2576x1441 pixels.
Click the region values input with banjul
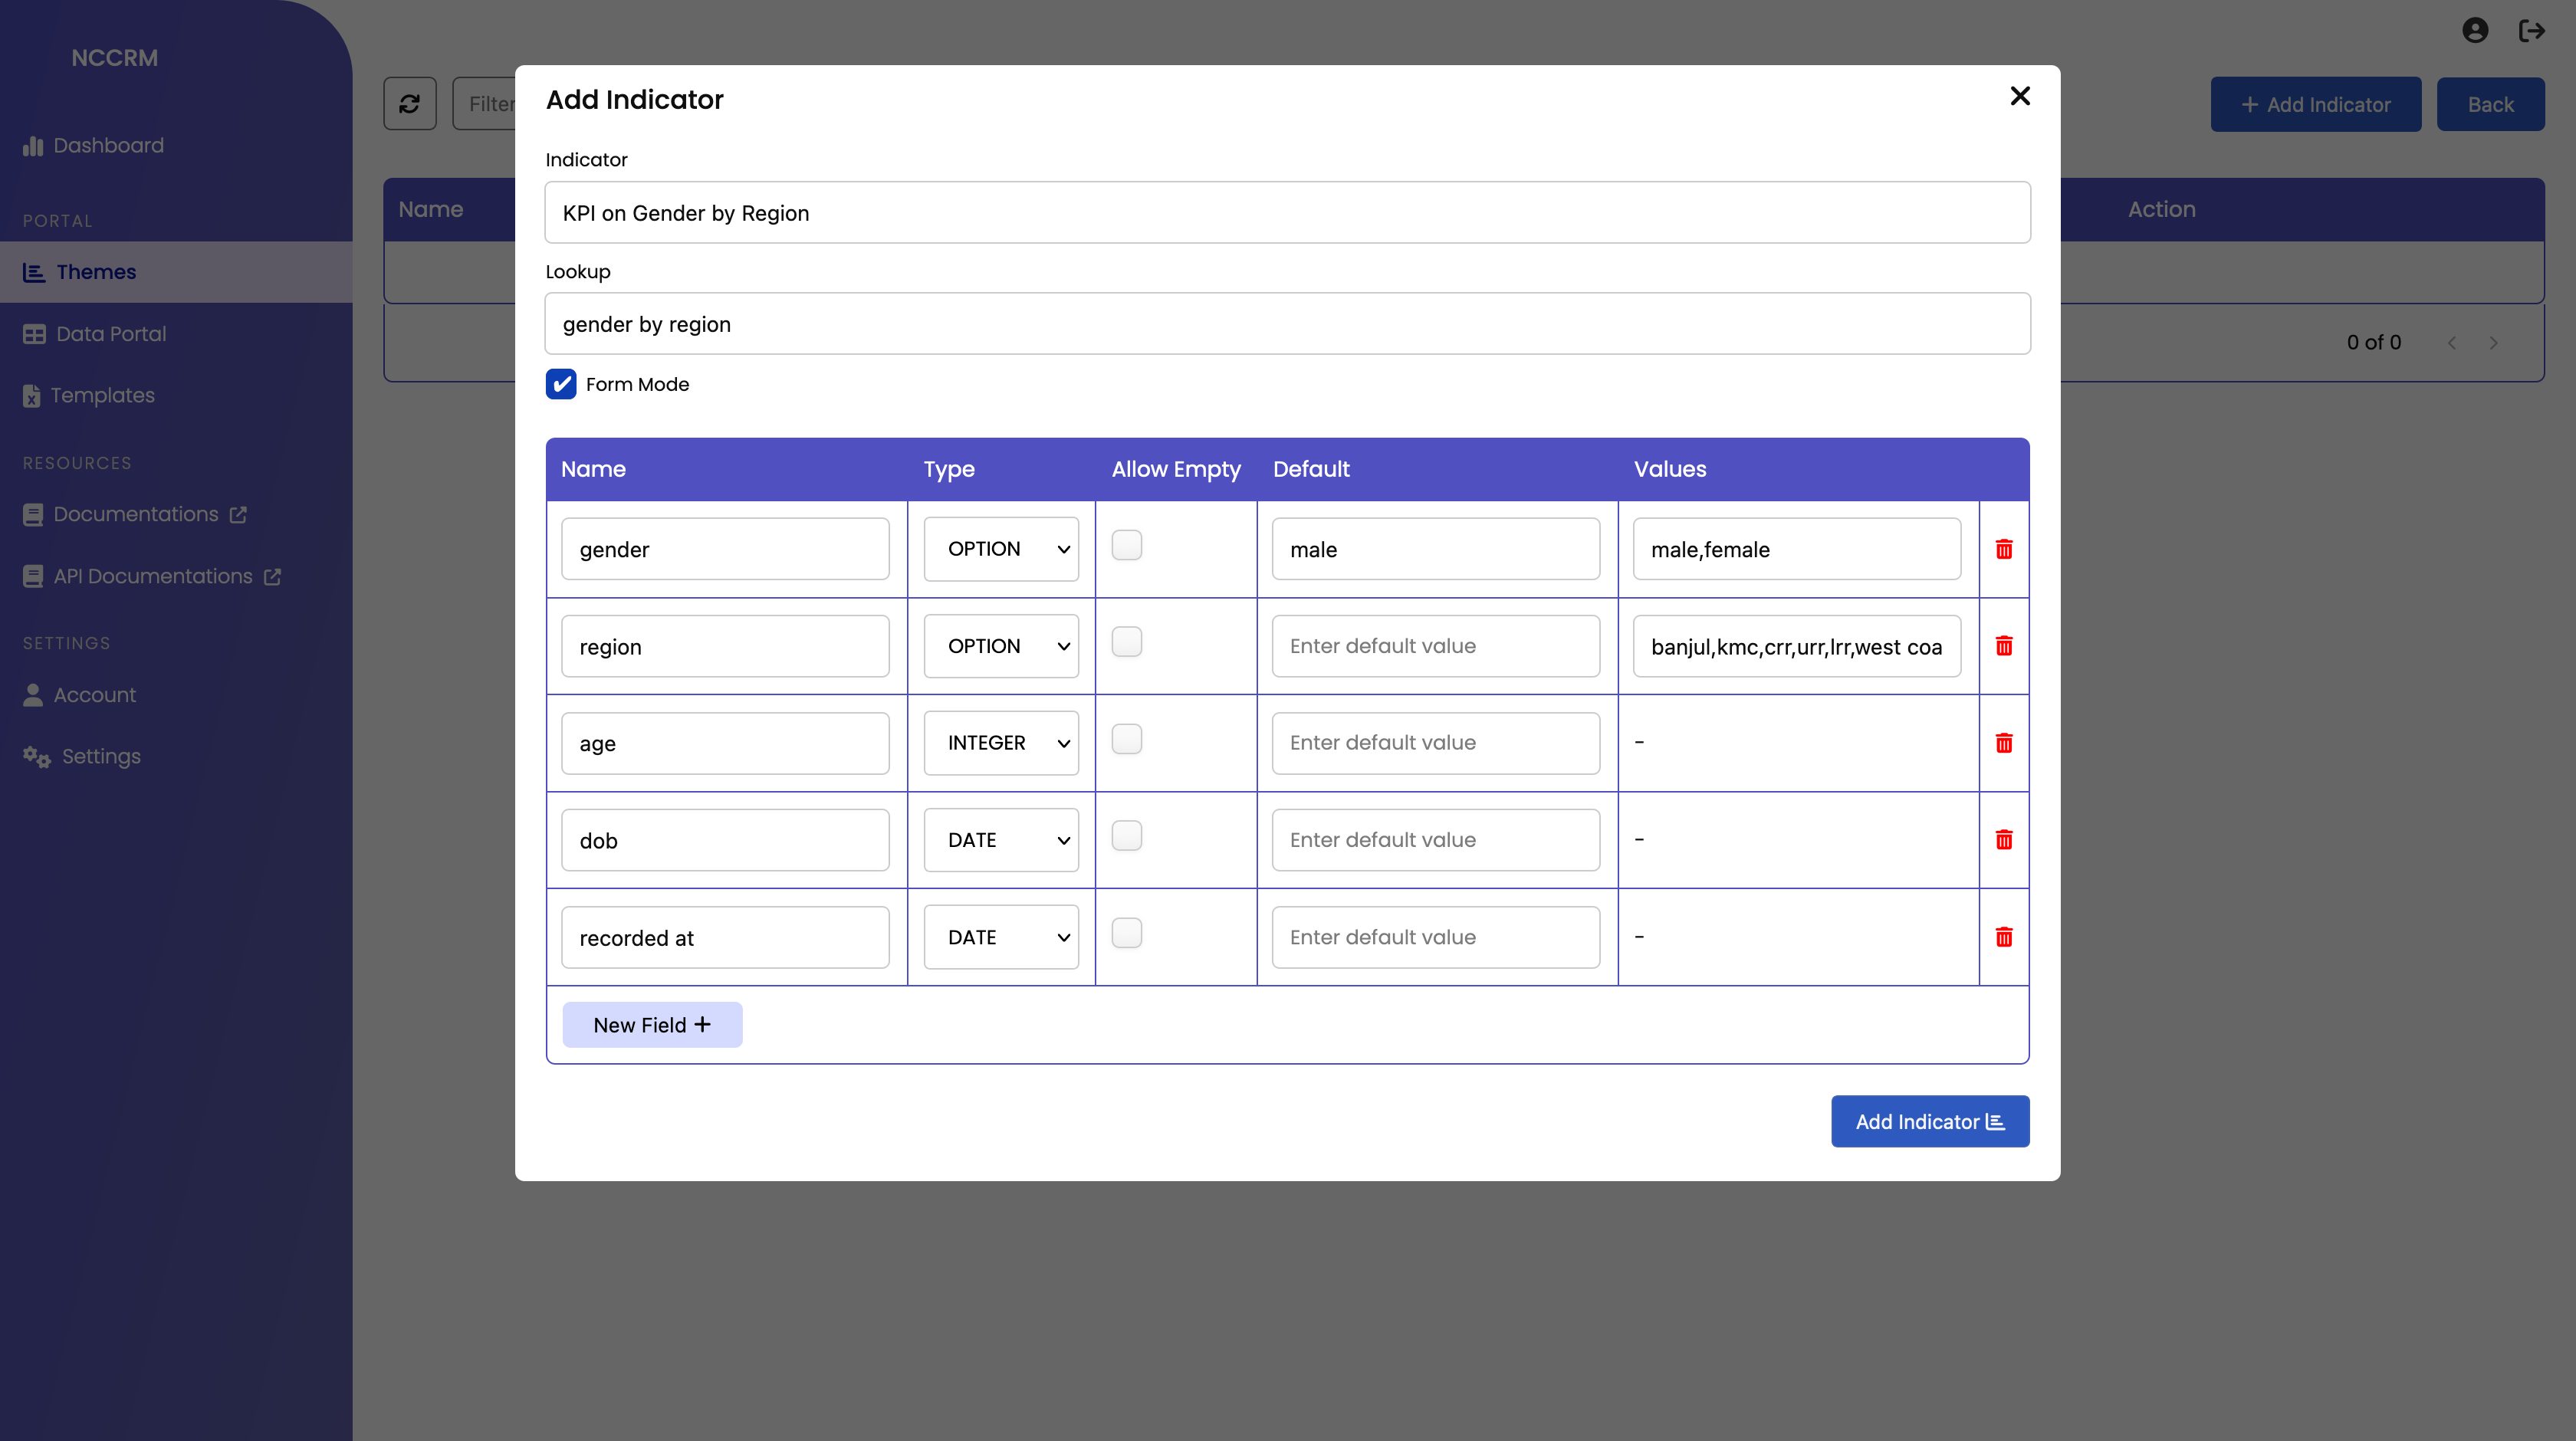coord(1797,646)
